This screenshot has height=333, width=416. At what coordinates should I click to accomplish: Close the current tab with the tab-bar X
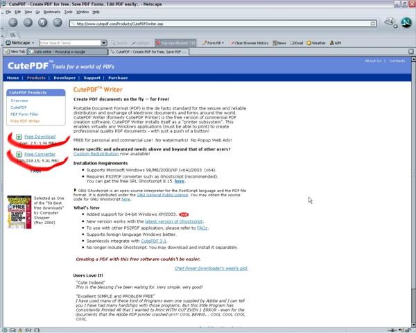(x=410, y=51)
